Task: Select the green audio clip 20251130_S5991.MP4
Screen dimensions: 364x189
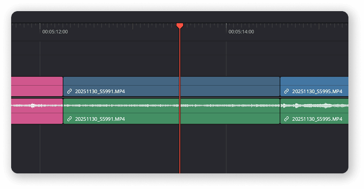Action: (x=172, y=111)
